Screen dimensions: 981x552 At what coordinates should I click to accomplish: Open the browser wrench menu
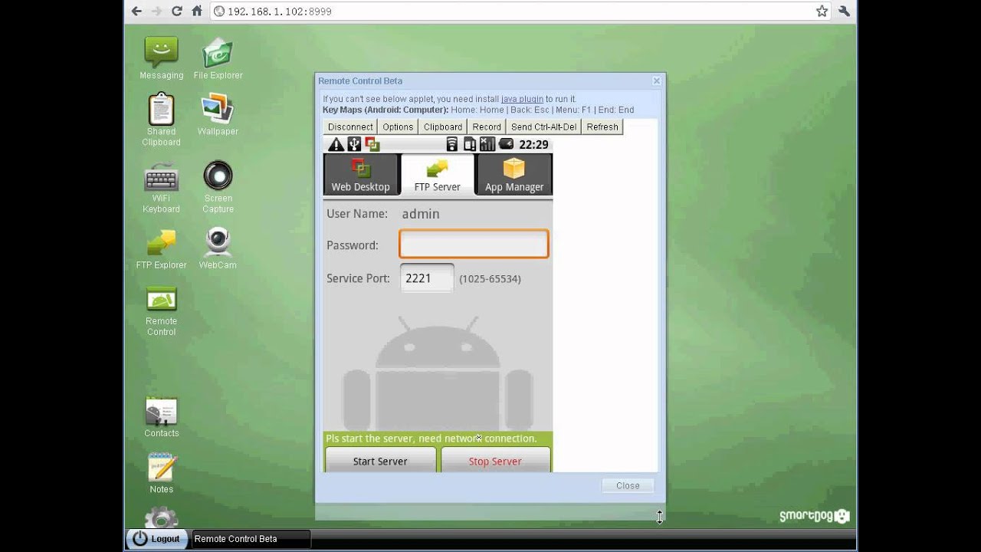coord(844,11)
